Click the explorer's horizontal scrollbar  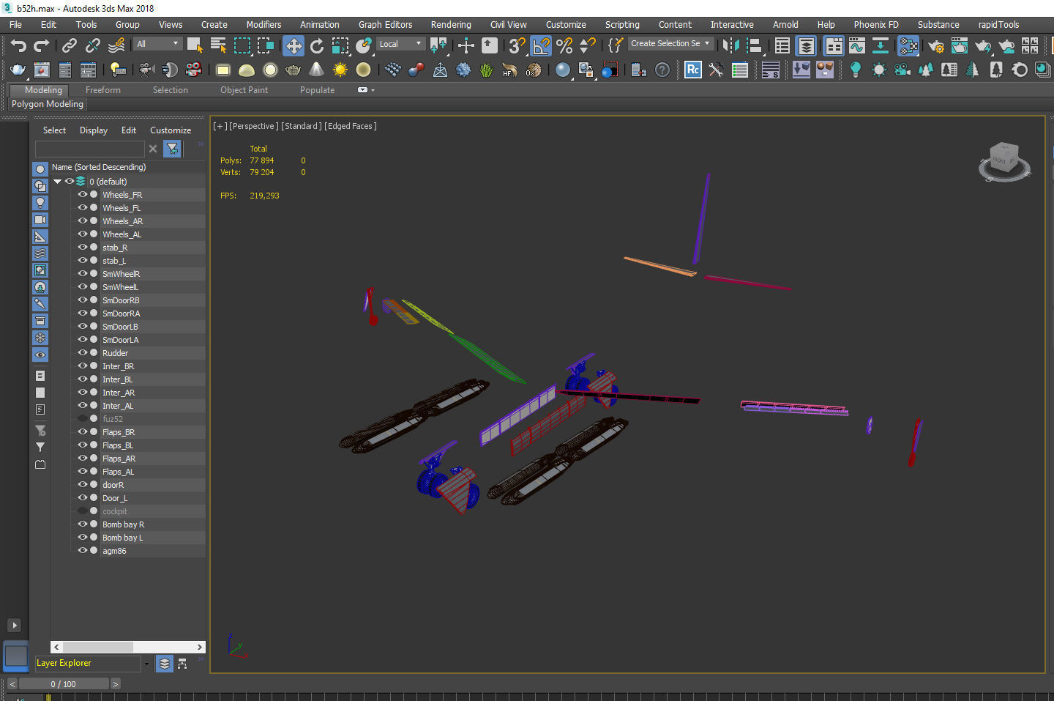[x=128, y=647]
